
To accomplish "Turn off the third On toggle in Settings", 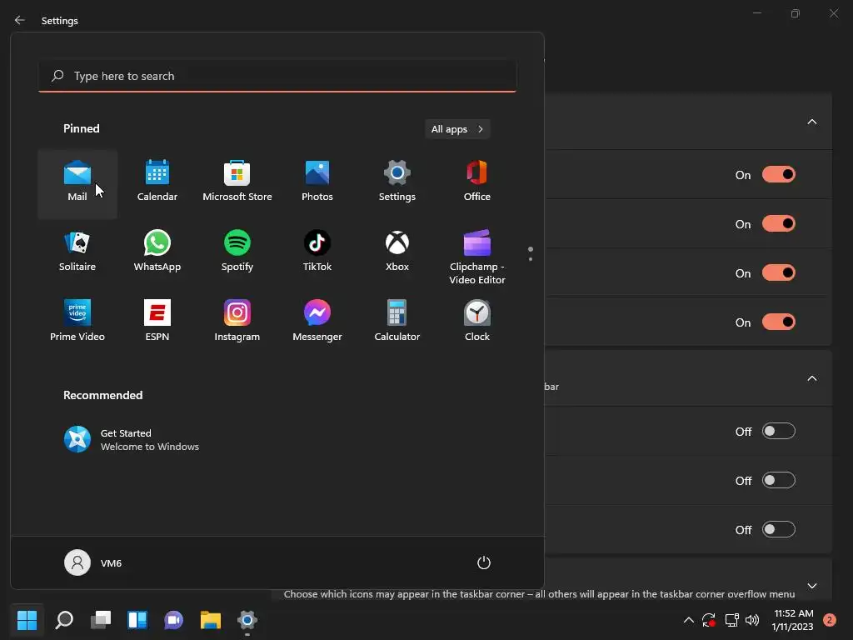I will pos(779,272).
